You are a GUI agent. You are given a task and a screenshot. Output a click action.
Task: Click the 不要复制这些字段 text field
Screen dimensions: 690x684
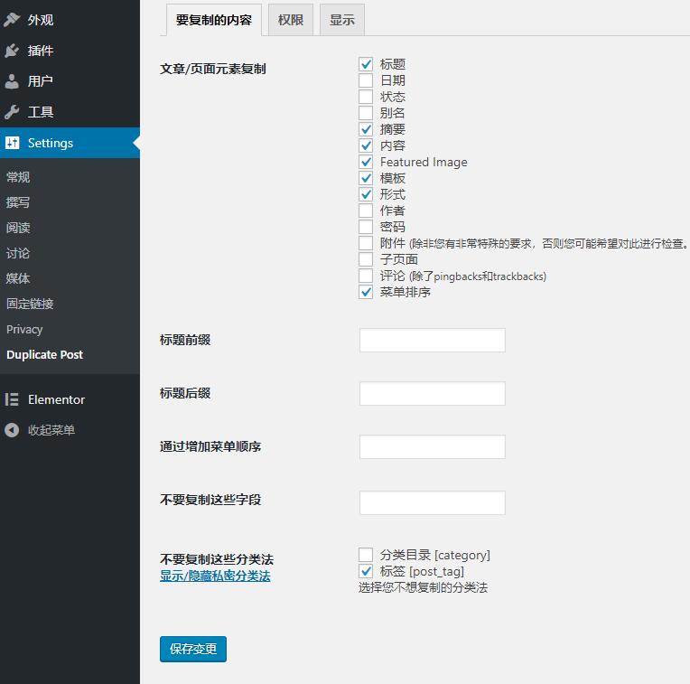(432, 502)
